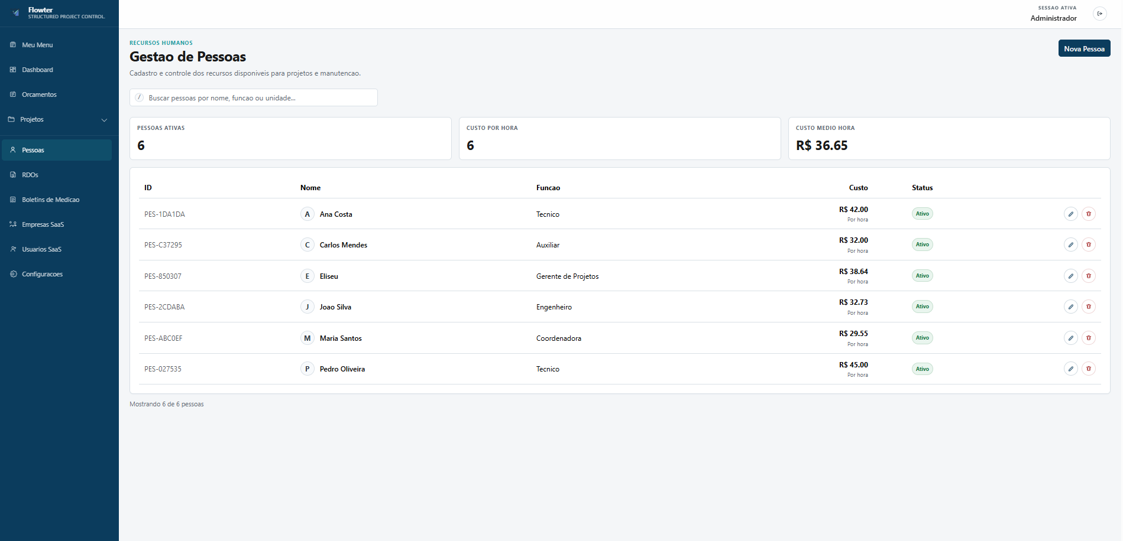Screen dimensions: 1123x541
Task: Open Boletins de Medicao page
Action: [50, 200]
